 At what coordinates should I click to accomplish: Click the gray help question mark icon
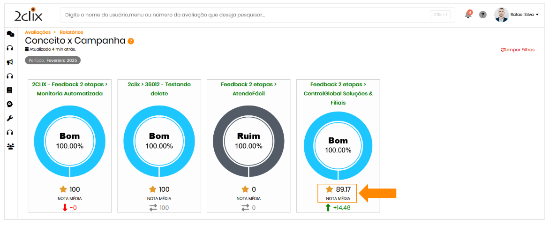483,15
